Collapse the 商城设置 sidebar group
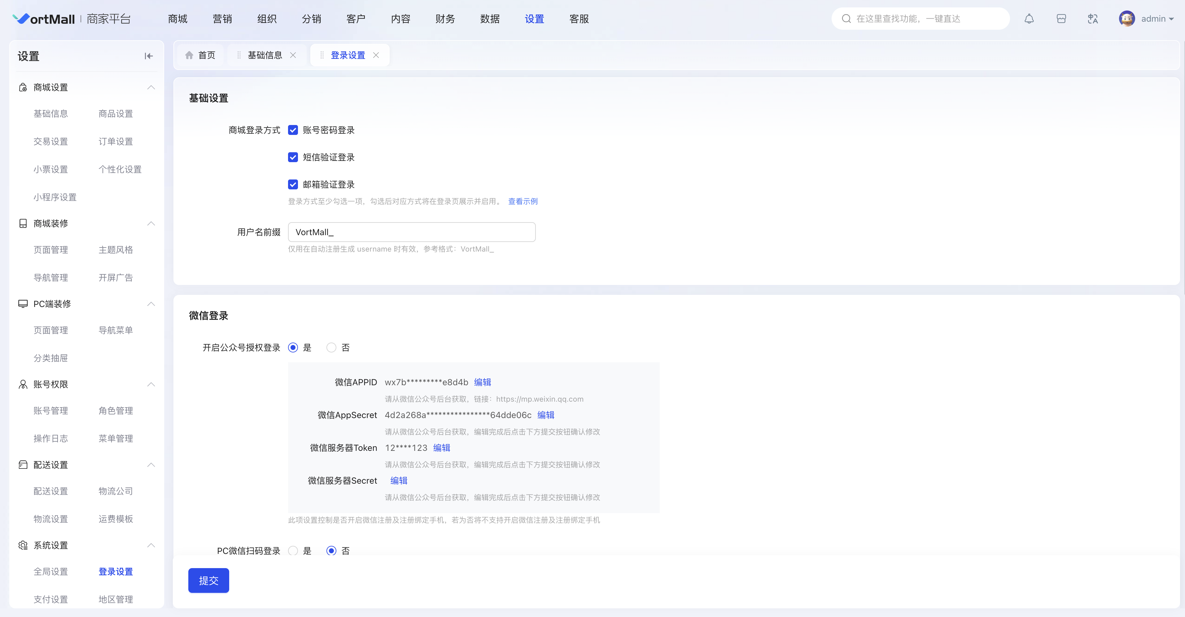1185x617 pixels. [151, 87]
